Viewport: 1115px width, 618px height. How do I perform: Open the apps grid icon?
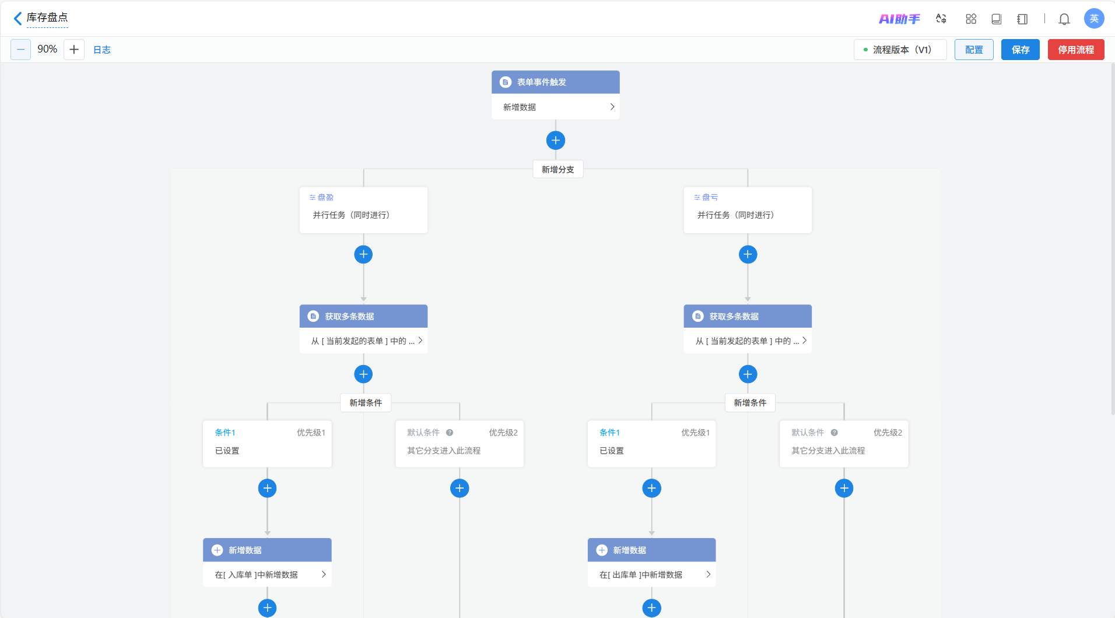tap(970, 19)
